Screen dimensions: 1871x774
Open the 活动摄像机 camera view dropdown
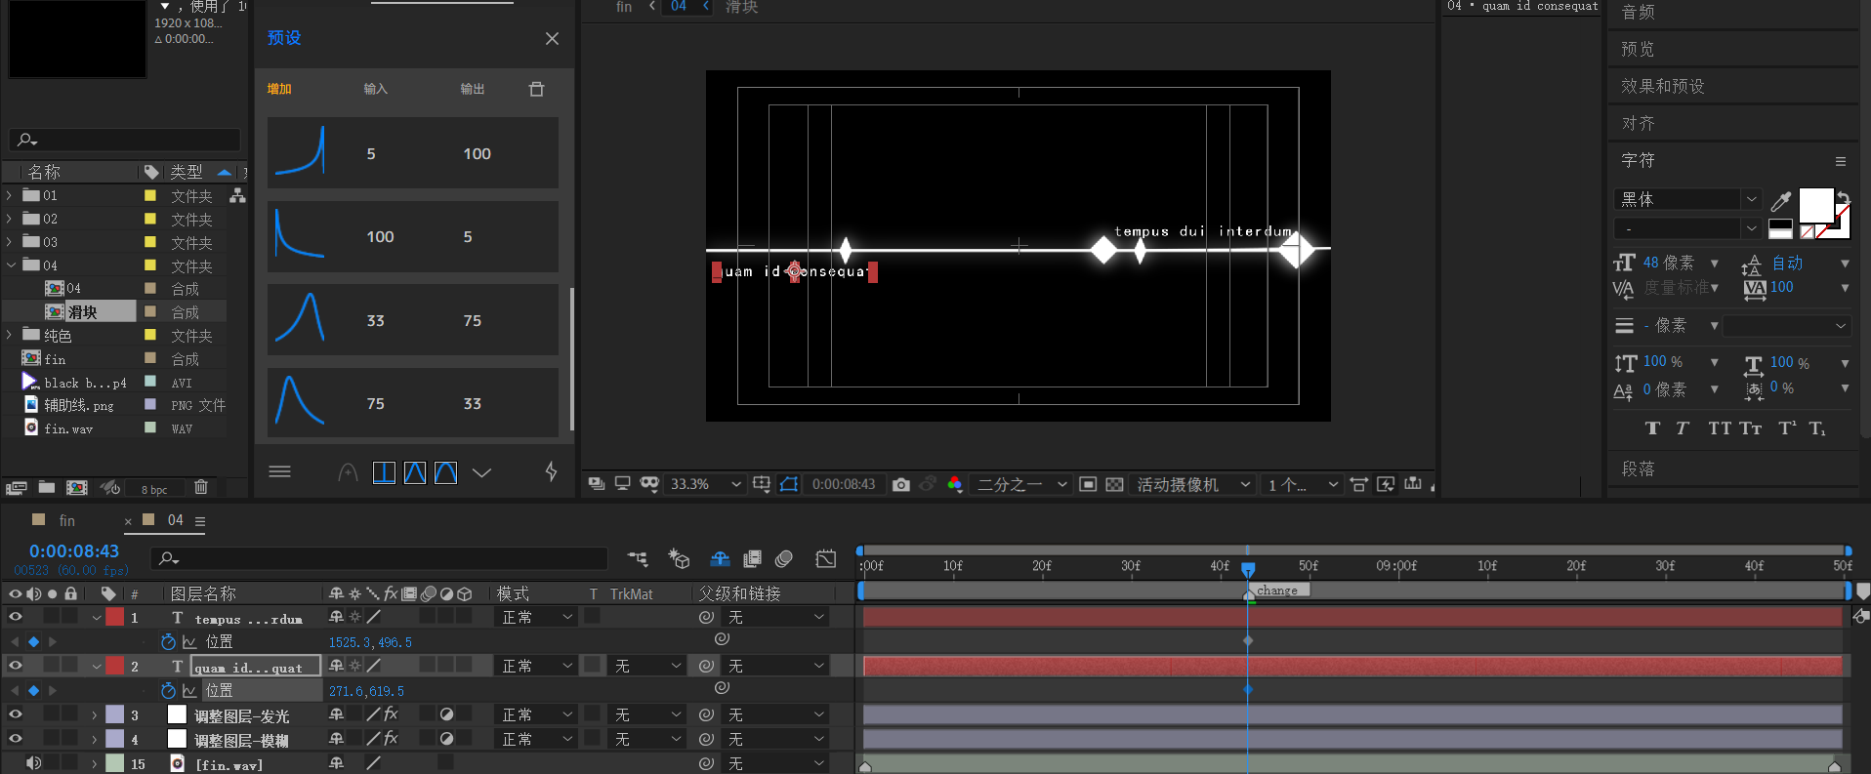pos(1193,484)
